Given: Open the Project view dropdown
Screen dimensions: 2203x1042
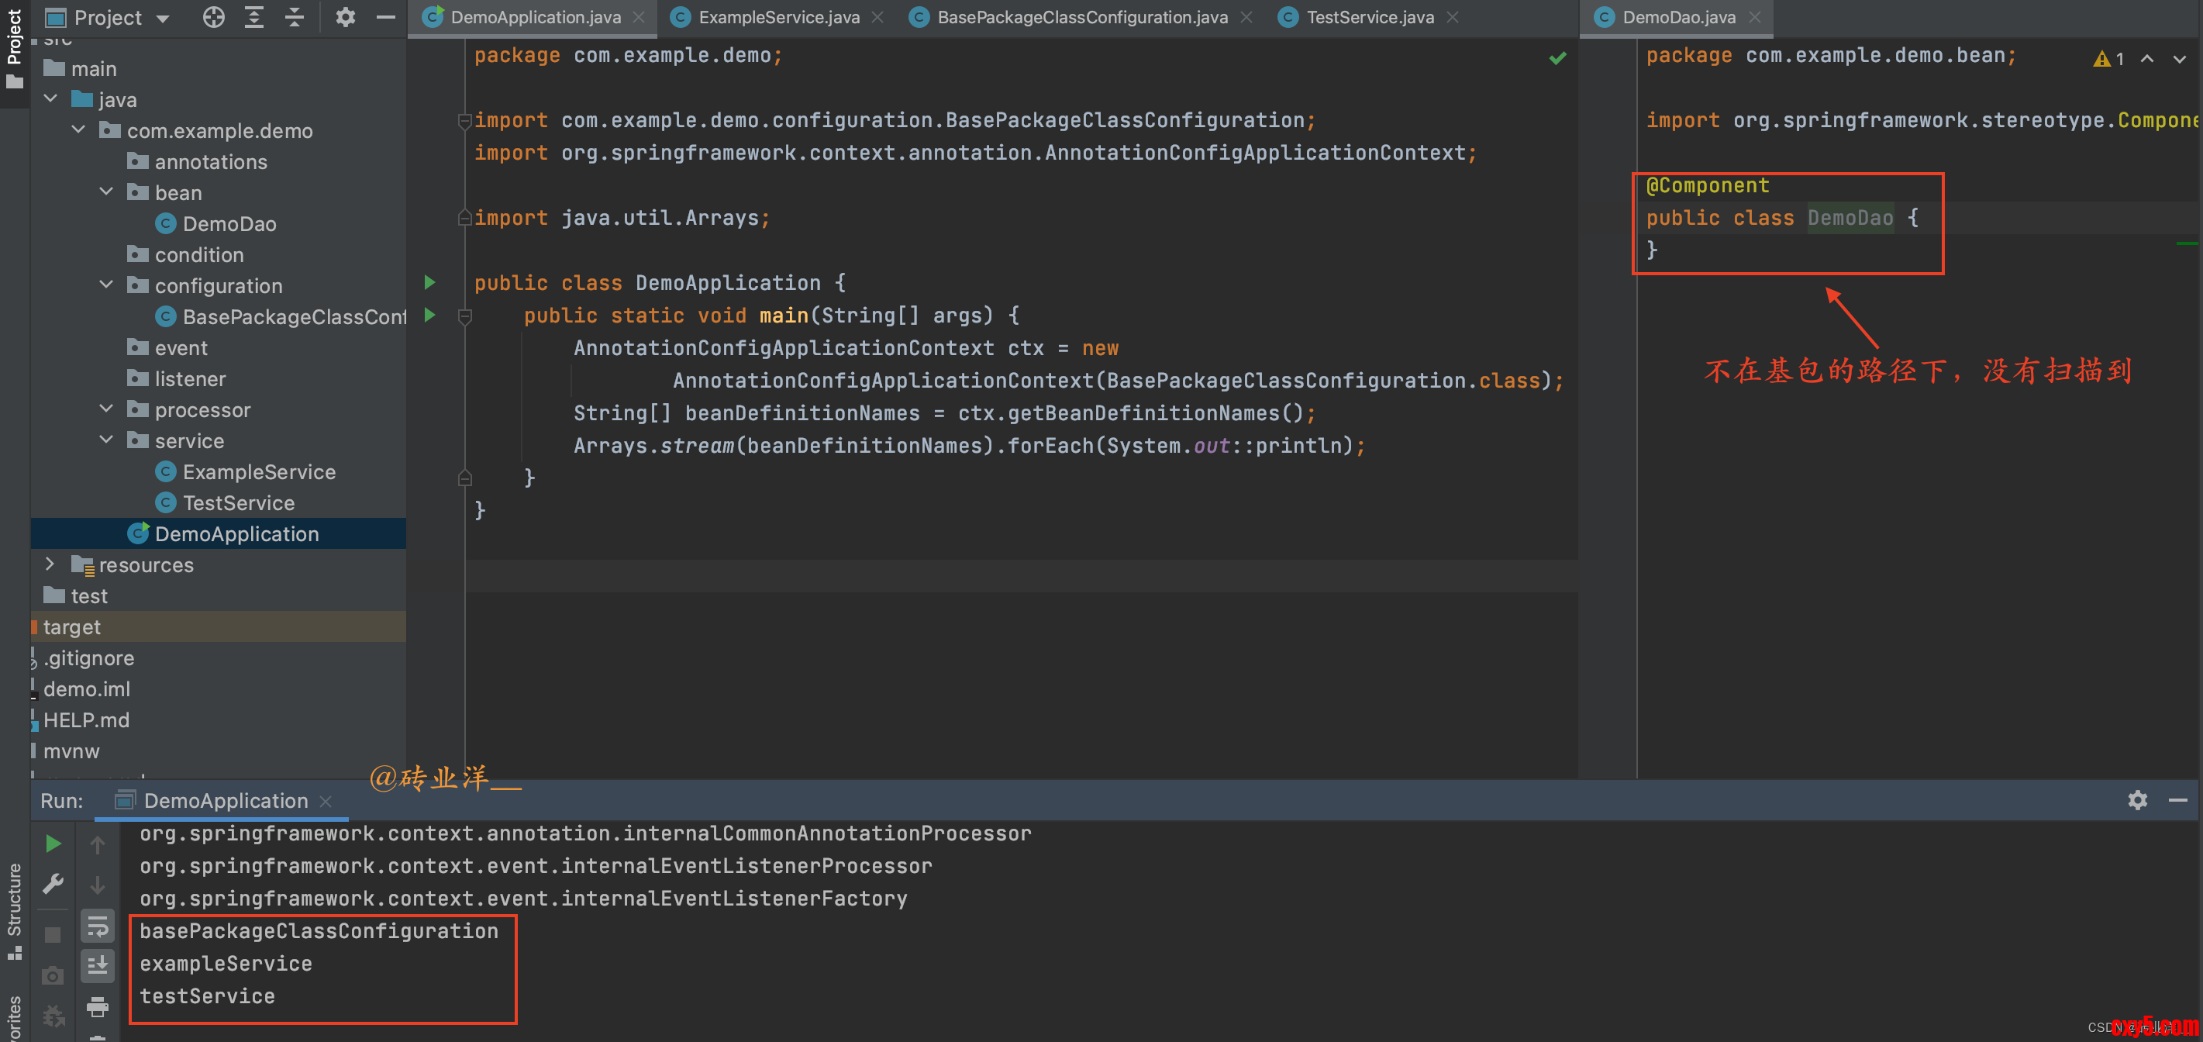Looking at the screenshot, I should (x=163, y=18).
